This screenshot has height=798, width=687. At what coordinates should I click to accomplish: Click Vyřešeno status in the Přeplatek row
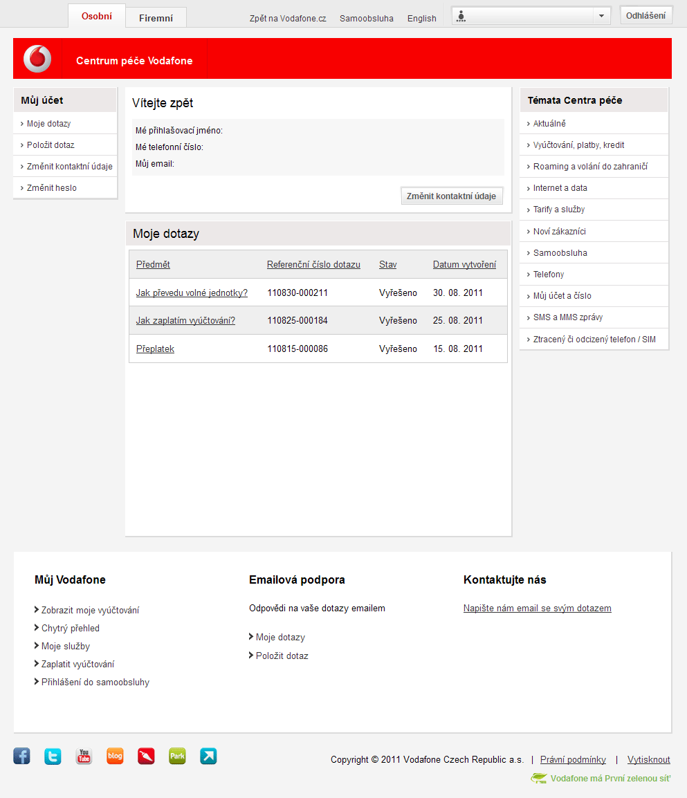click(398, 349)
